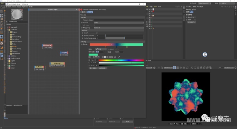Click the hamburger menu icon in Shader Graph

[x=7, y=7]
